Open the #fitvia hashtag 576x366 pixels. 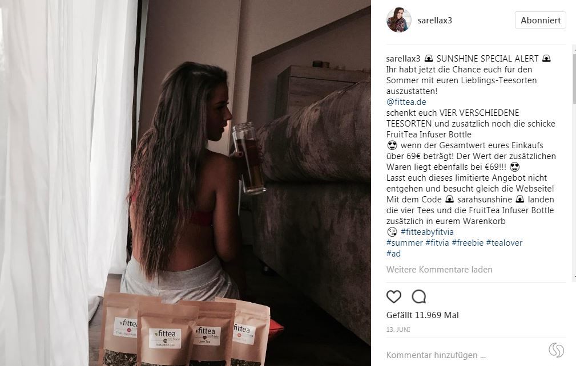437,243
